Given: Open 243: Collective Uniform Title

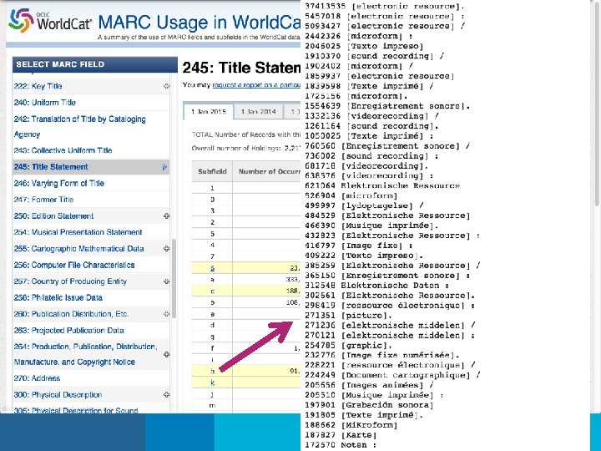Looking at the screenshot, I should point(63,150).
